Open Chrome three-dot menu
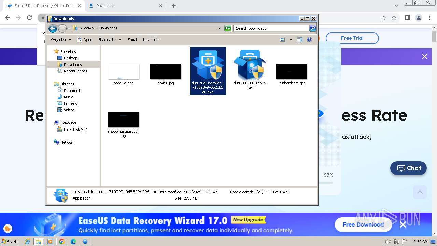437x246 pixels. coord(429,18)
